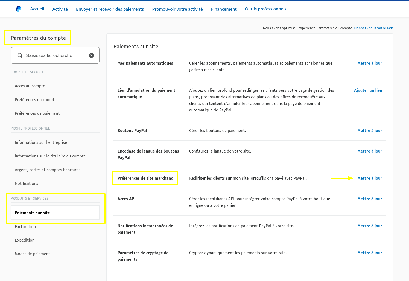409x281 pixels.
Task: Click the Donnez-nous votre avis link
Action: 374,28
